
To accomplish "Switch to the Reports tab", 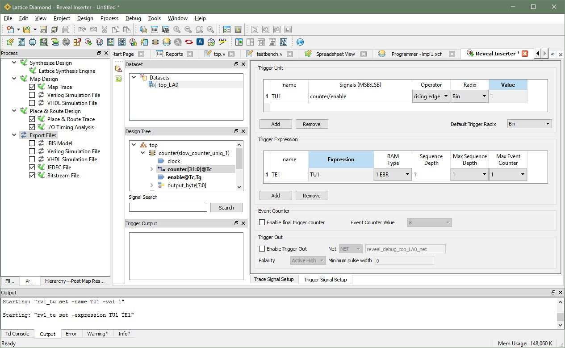I will click(174, 54).
